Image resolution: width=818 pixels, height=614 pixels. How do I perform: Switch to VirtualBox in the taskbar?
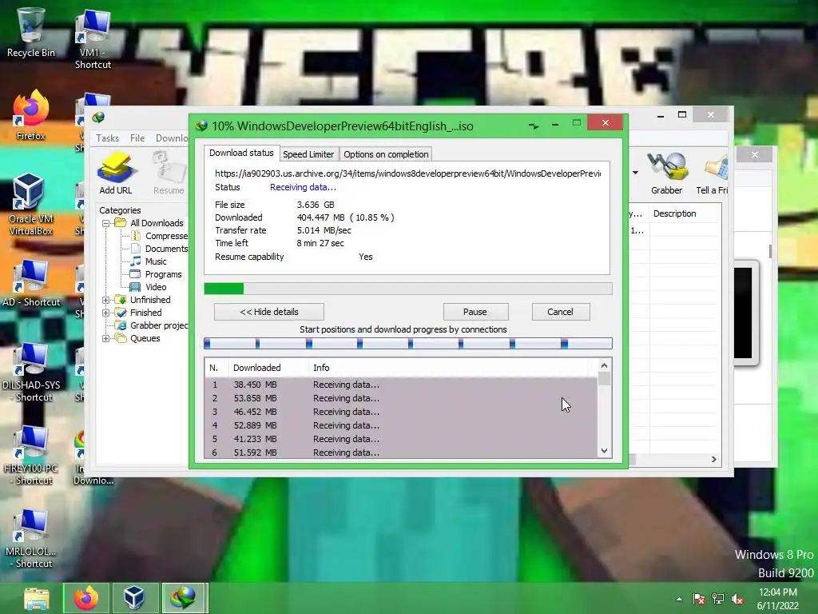coord(134,598)
